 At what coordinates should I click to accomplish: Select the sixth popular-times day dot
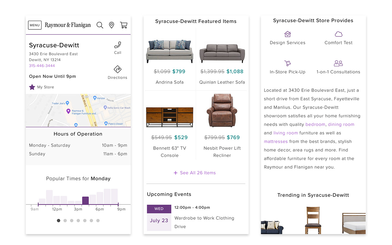point(91,221)
